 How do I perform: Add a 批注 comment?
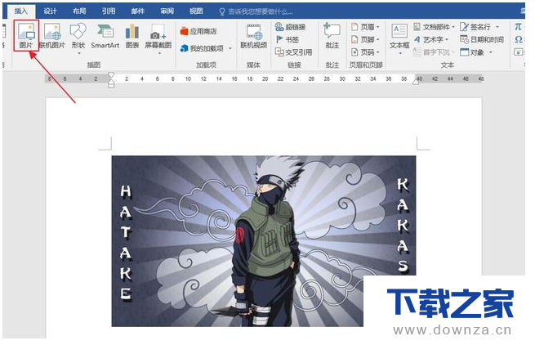pos(332,36)
